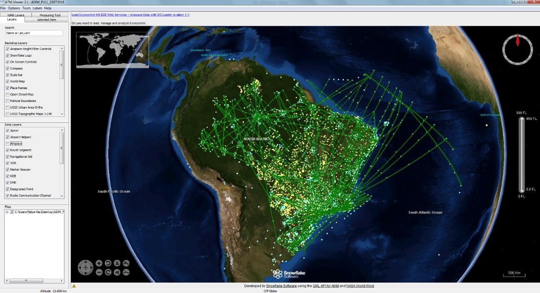Click the Backdrop Layers scrollbar up arrow
The image size is (540, 293).
click(x=62, y=48)
